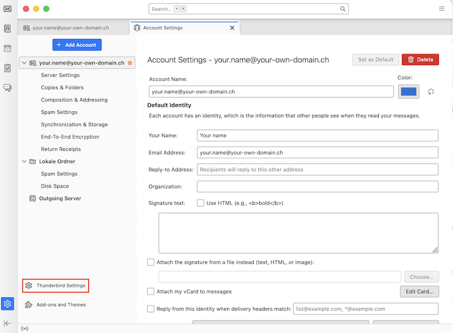
Task: Click the Edit Card button
Action: pyautogui.click(x=420, y=292)
